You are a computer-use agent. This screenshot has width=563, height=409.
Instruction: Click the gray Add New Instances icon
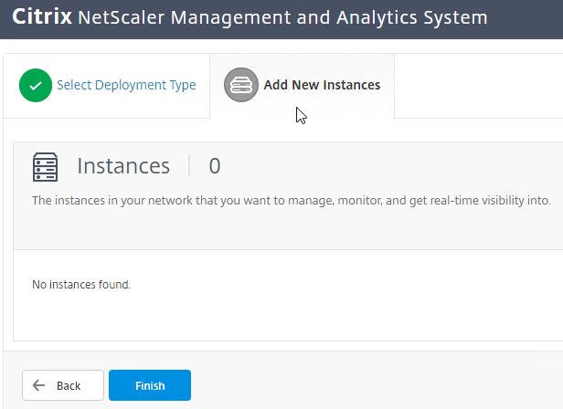(241, 85)
